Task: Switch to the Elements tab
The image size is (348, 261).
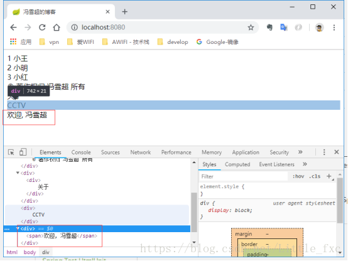Action: pos(50,152)
